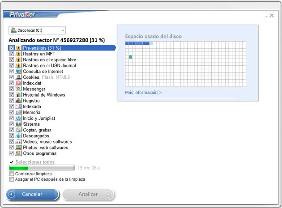Click the Index.dat target icon
The width and height of the screenshot is (282, 208).
pyautogui.click(x=18, y=83)
